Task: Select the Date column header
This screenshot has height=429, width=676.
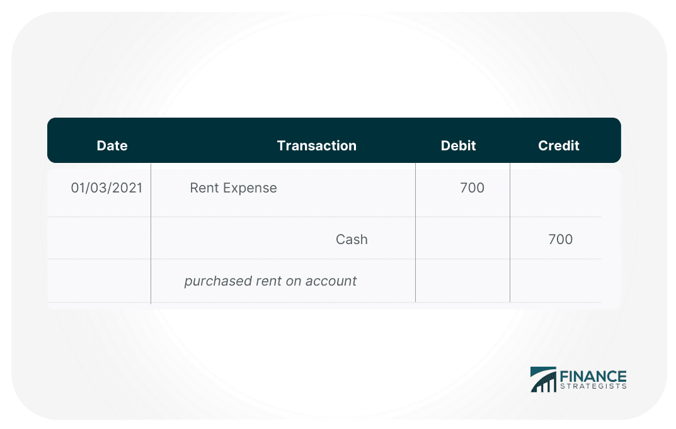Action: pyautogui.click(x=112, y=146)
